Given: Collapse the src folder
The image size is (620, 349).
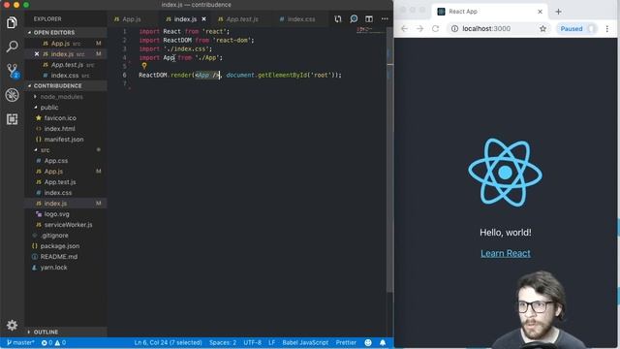Looking at the screenshot, I should coord(65,150).
